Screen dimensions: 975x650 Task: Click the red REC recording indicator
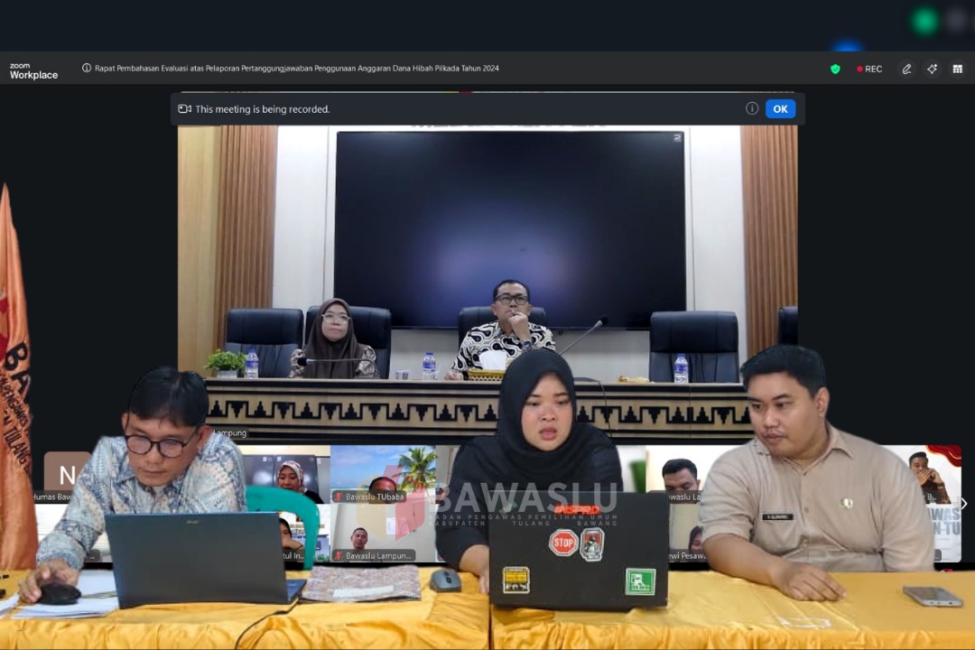point(869,69)
